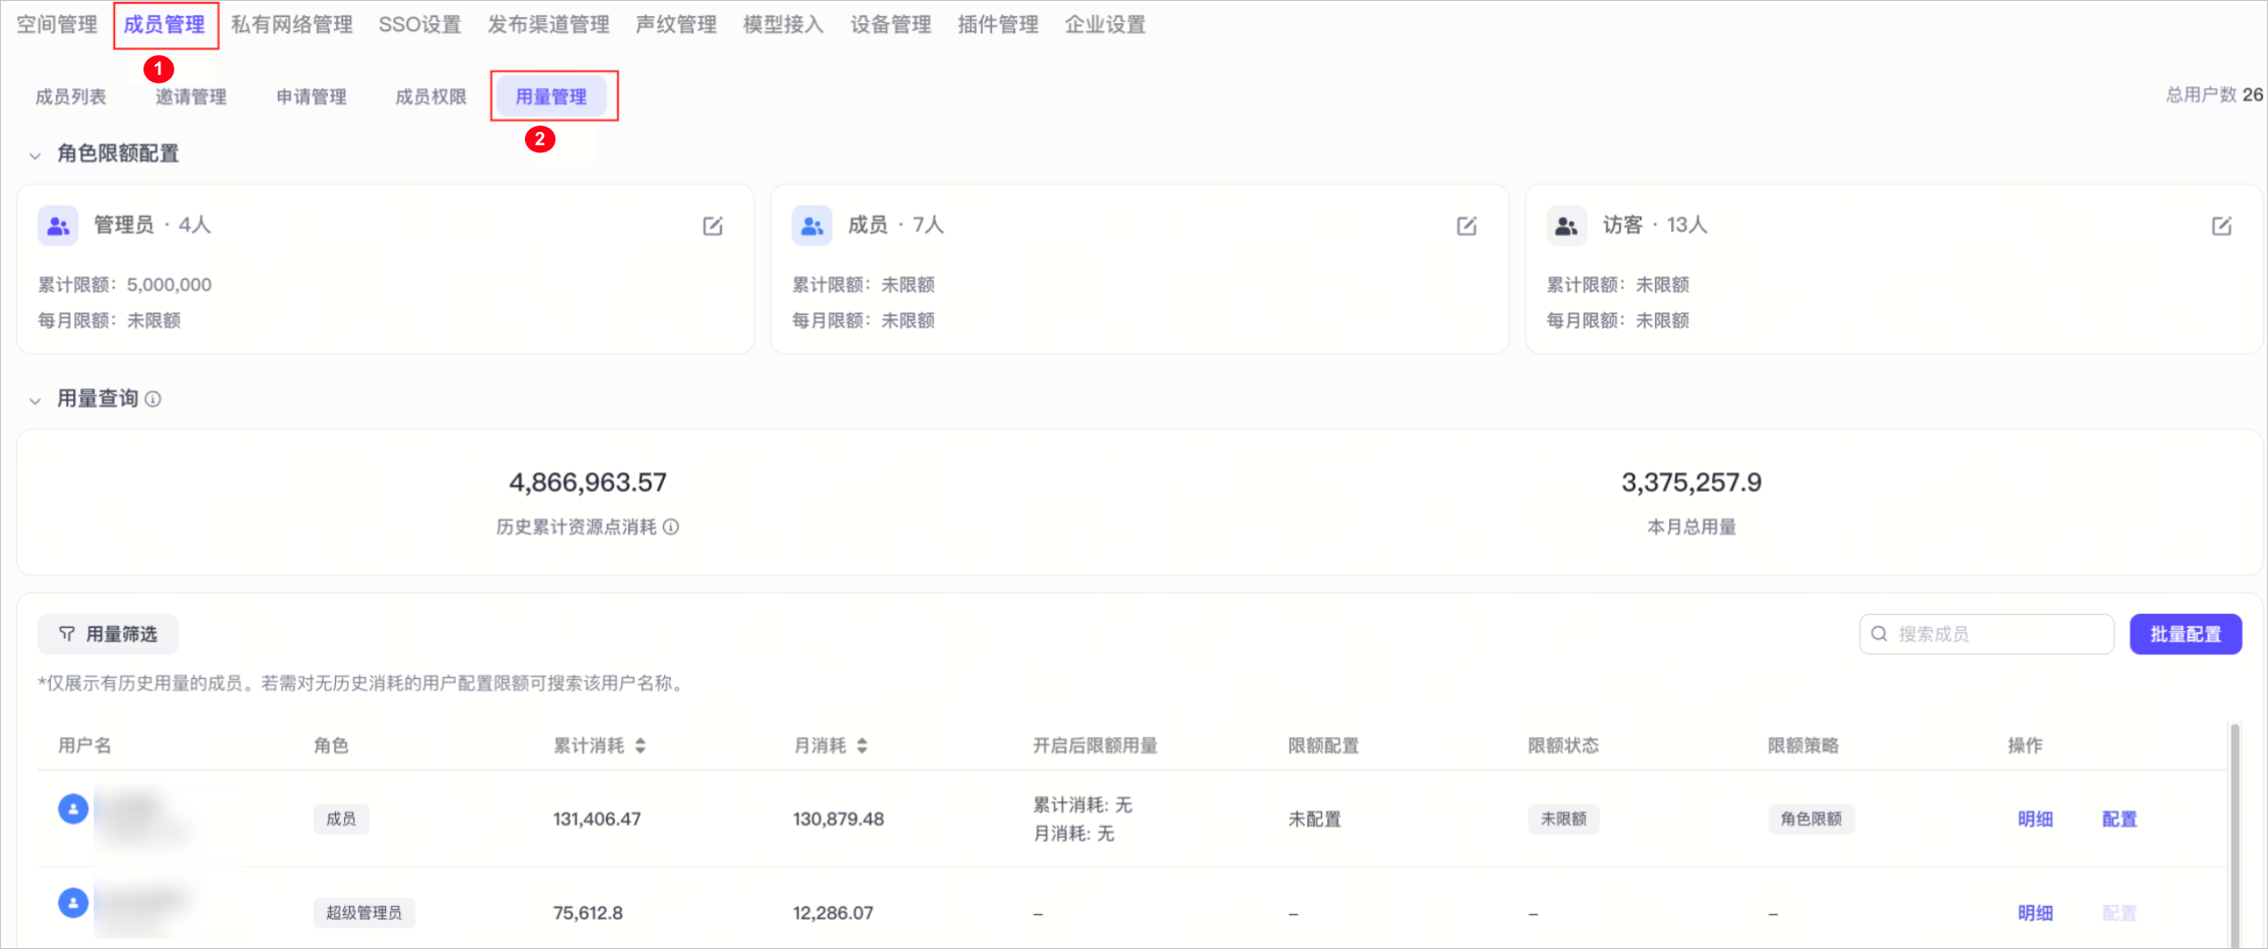
Task: Click the 成员 role group icon
Action: [x=812, y=226]
